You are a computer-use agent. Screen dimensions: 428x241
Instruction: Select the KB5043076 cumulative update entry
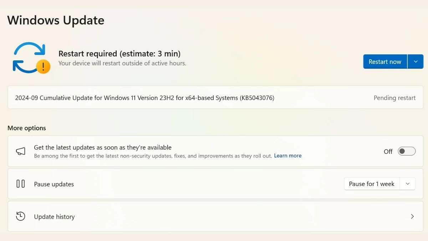click(x=144, y=98)
